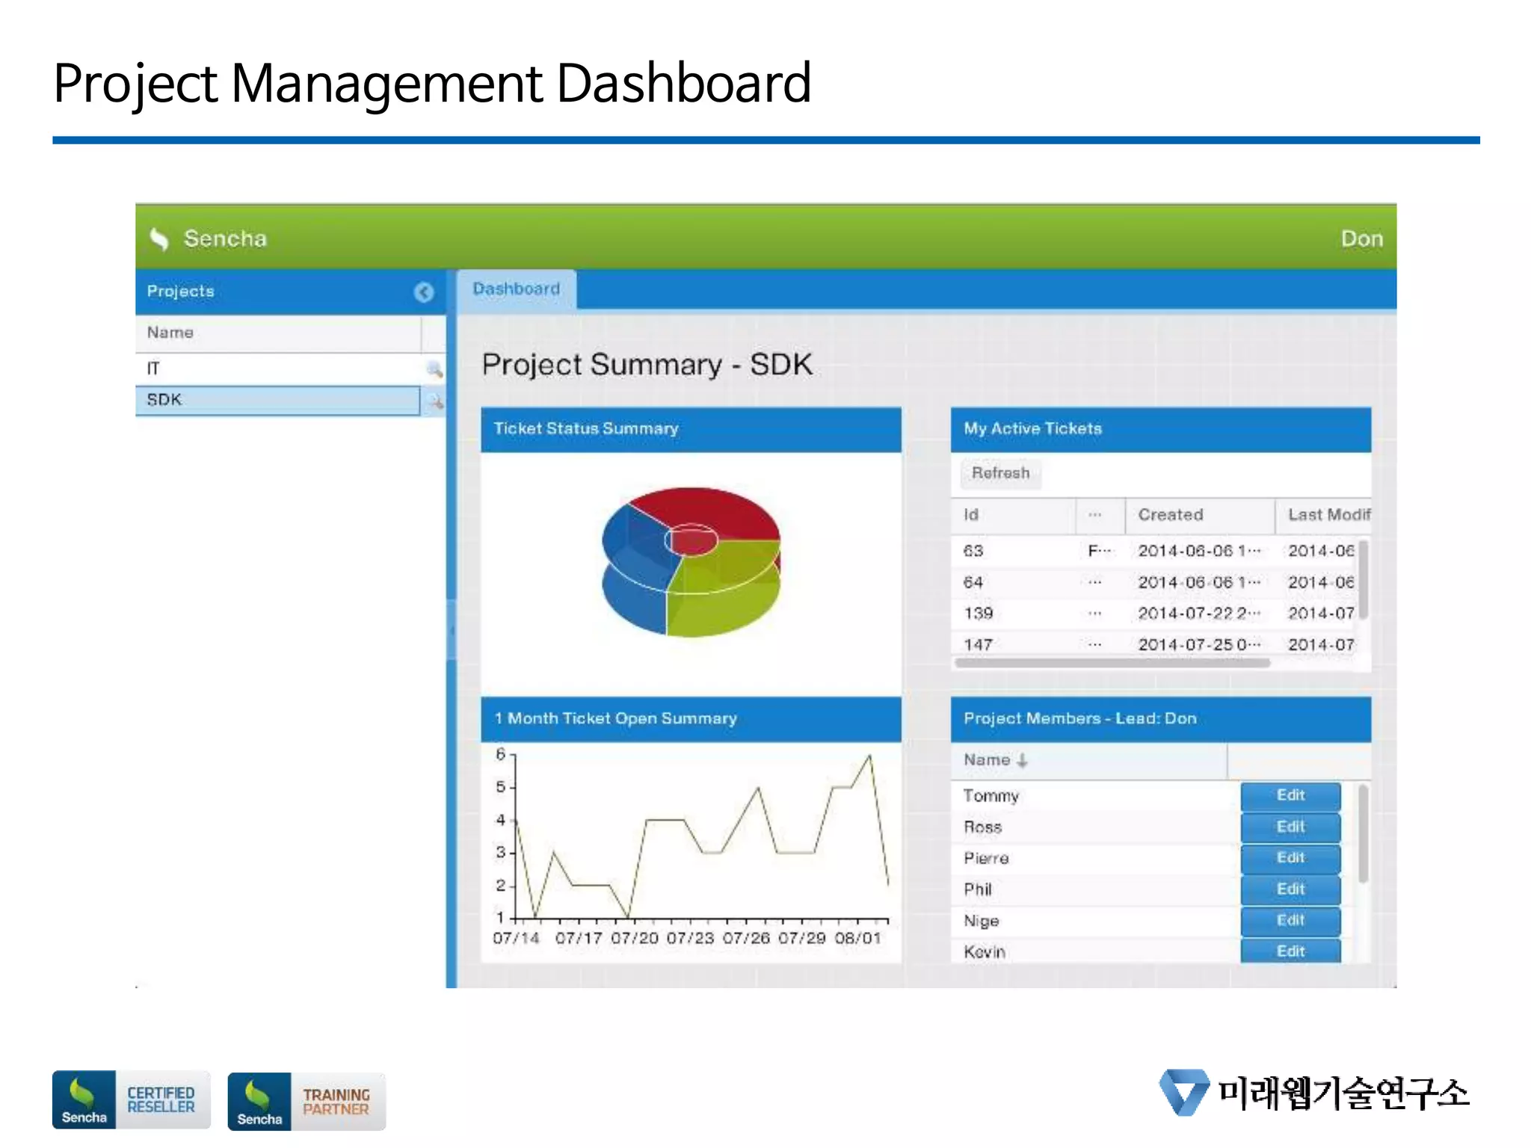Click the Sencha Certified Reseller badge
The width and height of the screenshot is (1531, 1148).
click(x=132, y=1100)
